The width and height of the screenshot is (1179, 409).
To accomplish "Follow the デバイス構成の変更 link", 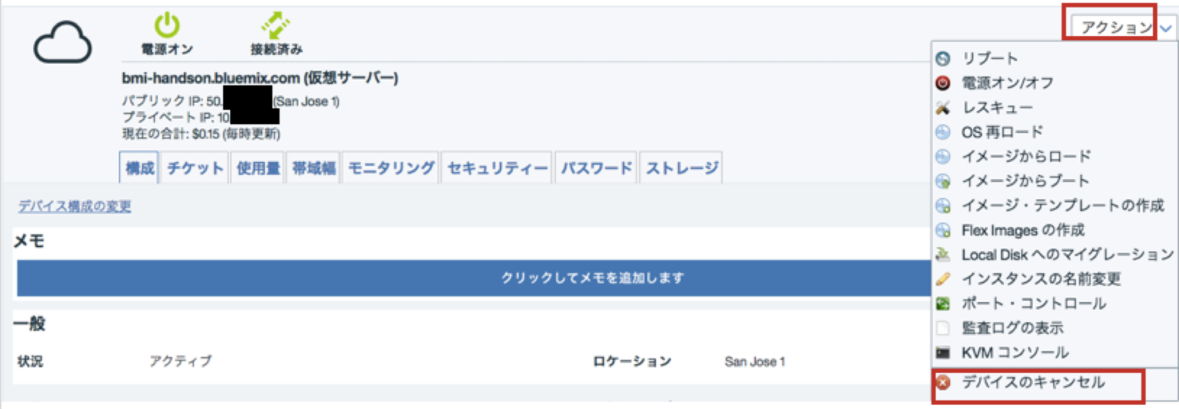I will click(x=74, y=206).
